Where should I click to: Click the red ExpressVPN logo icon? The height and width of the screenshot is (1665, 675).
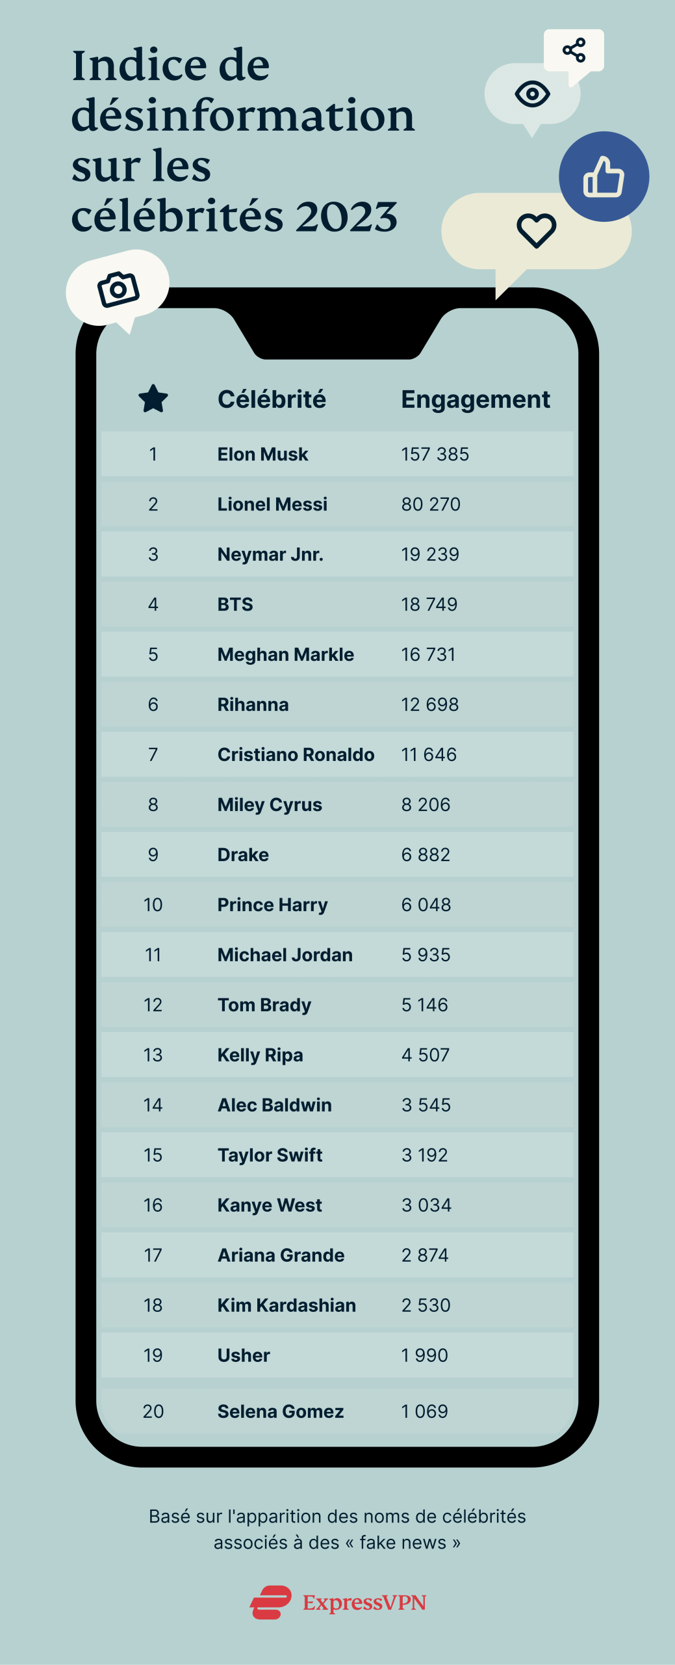(271, 1602)
